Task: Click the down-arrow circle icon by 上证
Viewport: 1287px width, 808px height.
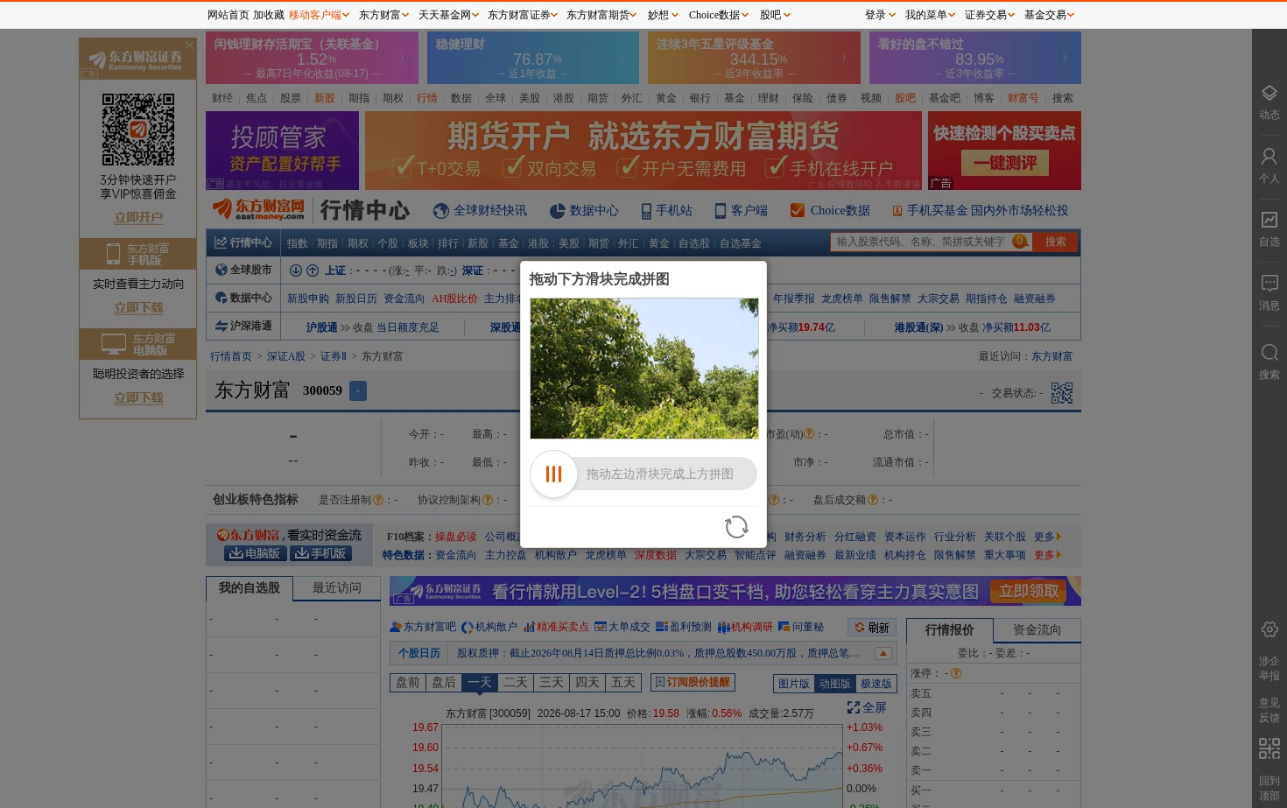Action: 296,271
